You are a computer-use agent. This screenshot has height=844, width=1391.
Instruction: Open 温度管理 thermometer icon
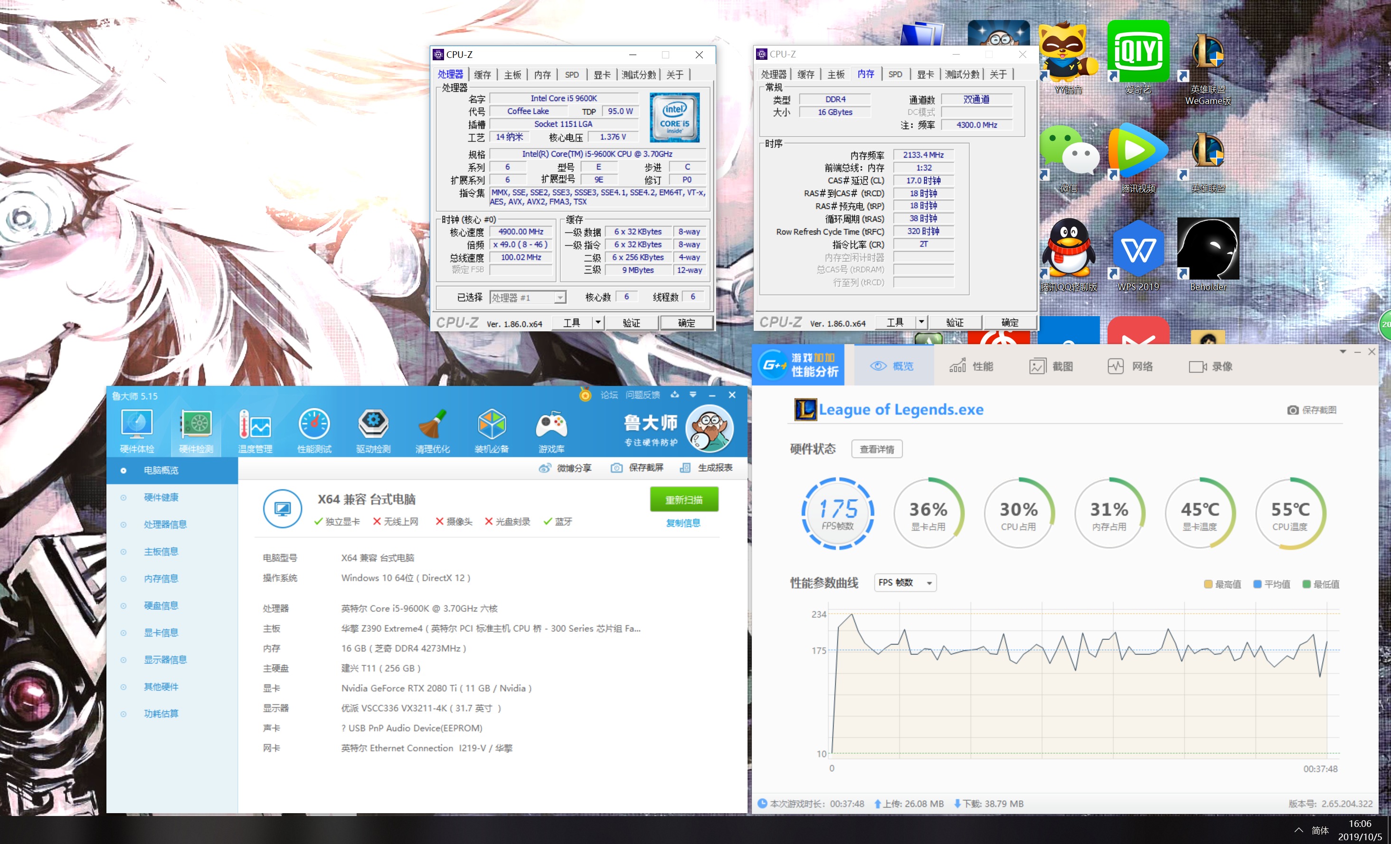point(255,431)
